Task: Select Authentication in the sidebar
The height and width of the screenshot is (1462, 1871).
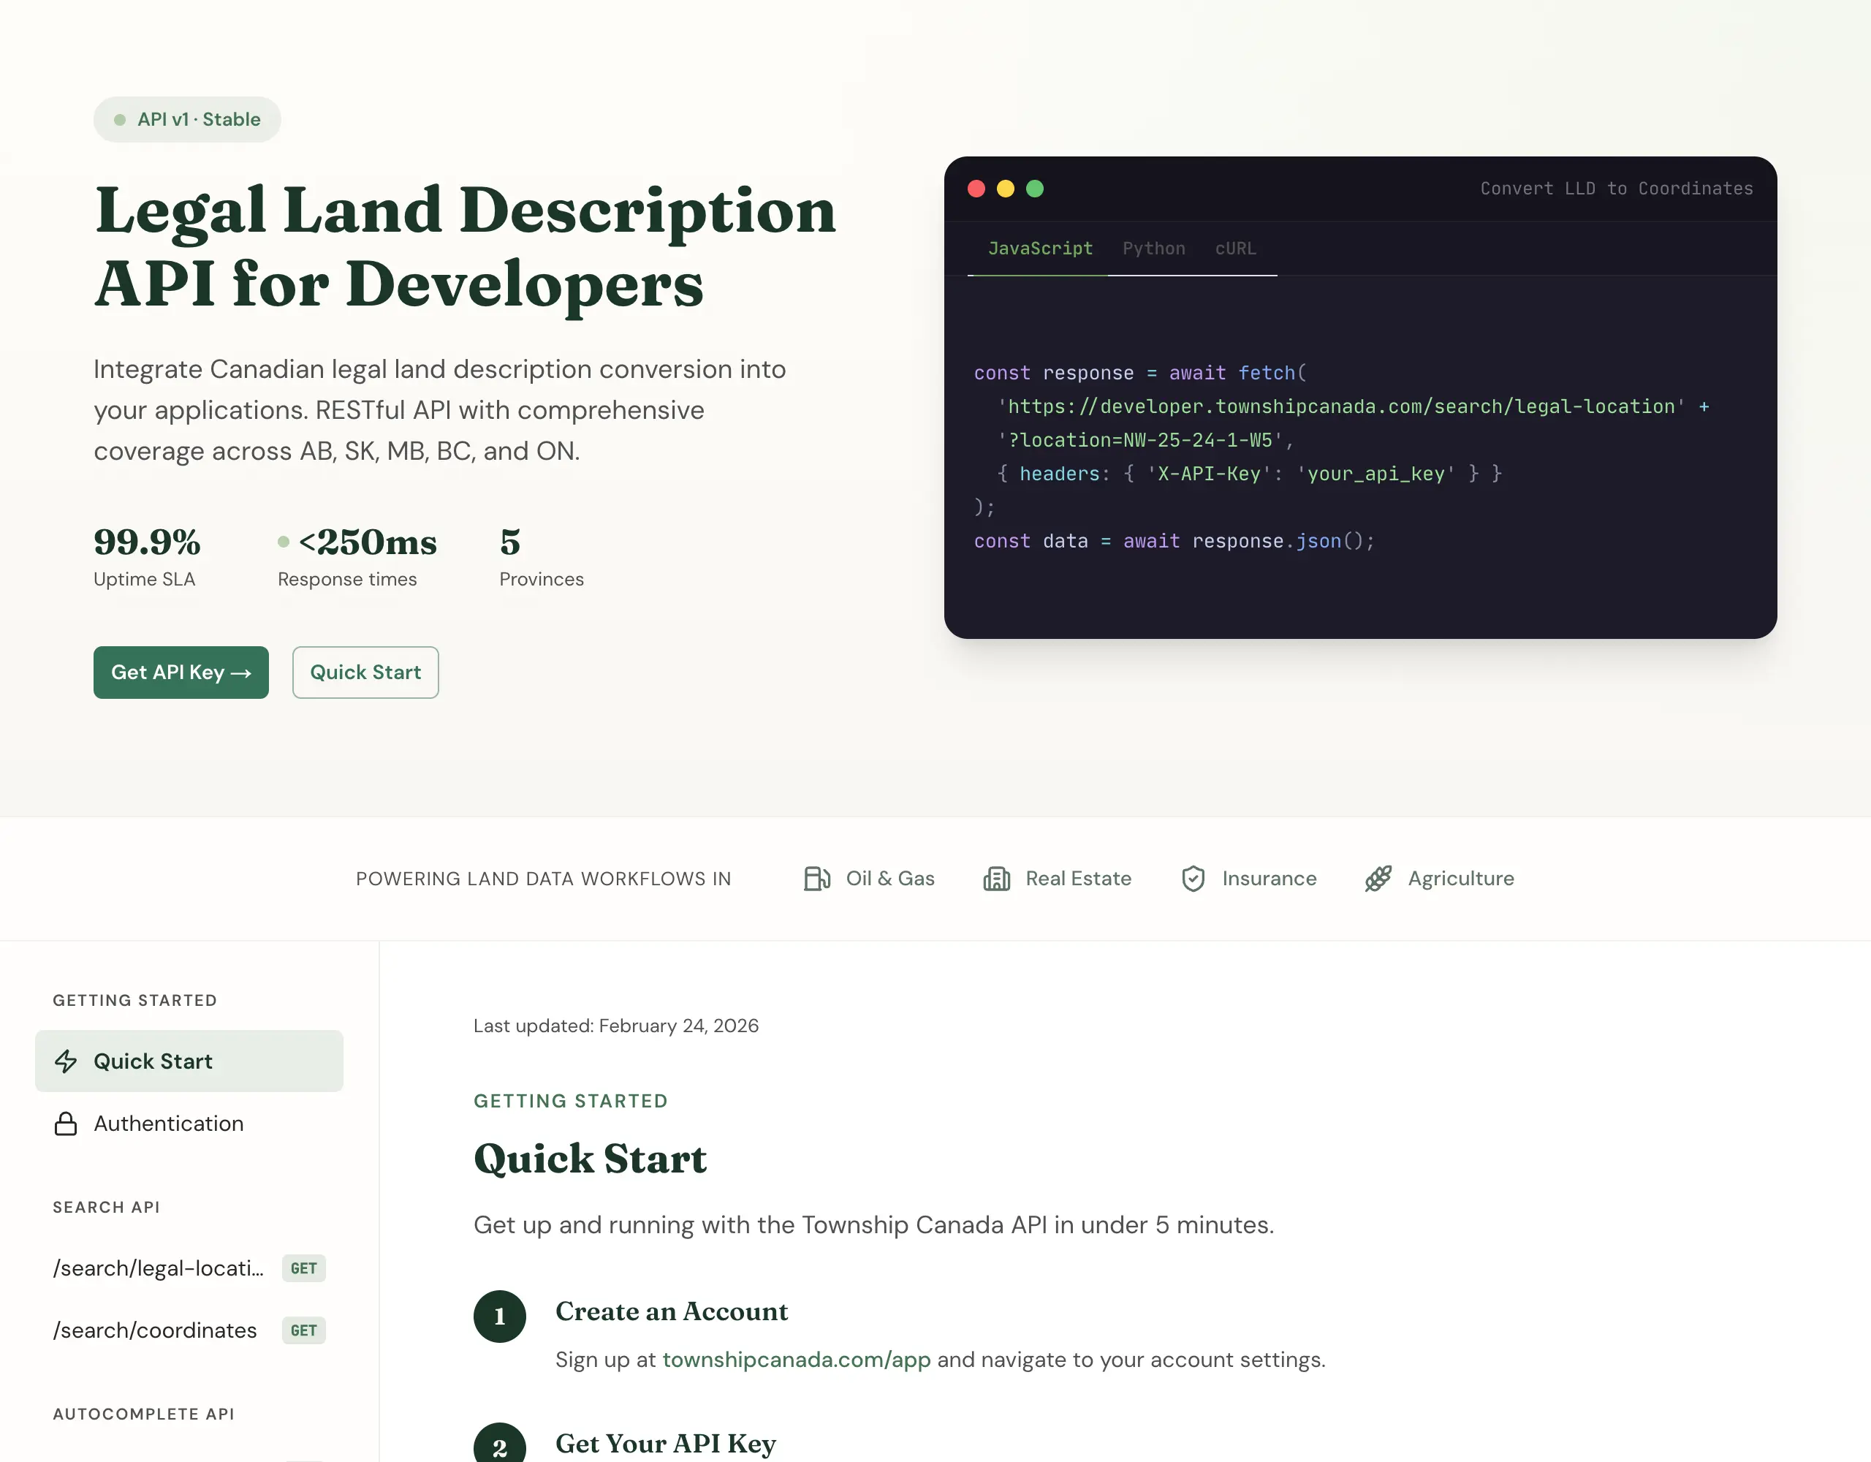Action: [168, 1124]
